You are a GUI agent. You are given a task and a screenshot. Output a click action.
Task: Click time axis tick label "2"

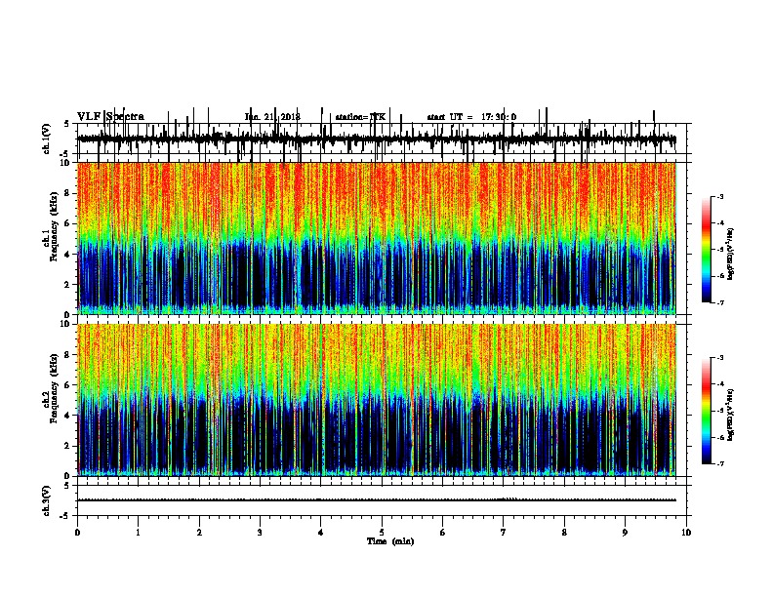pyautogui.click(x=199, y=533)
